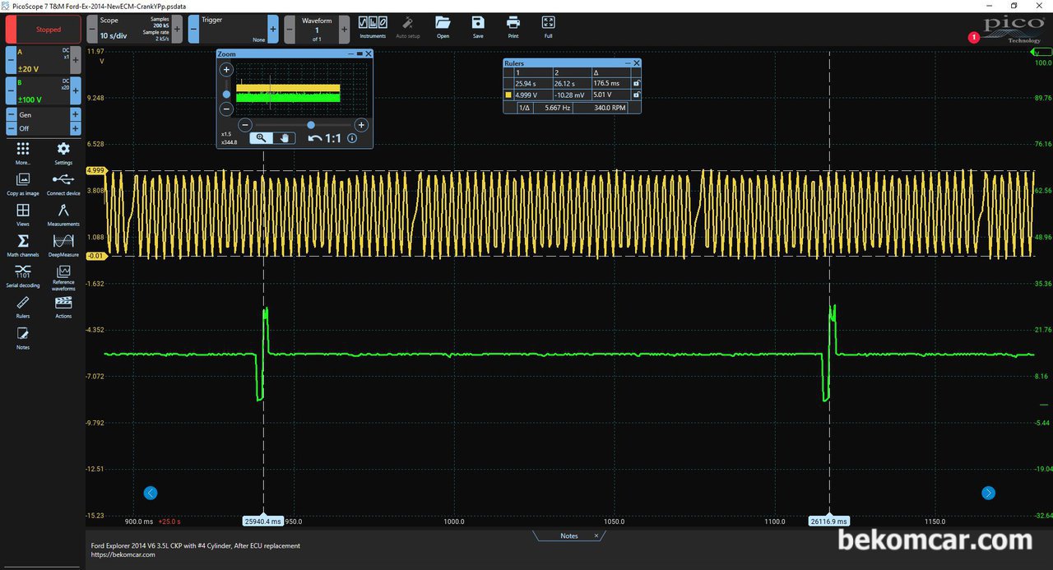The height and width of the screenshot is (570, 1053).
Task: Open a file with Open icon
Action: (x=443, y=27)
